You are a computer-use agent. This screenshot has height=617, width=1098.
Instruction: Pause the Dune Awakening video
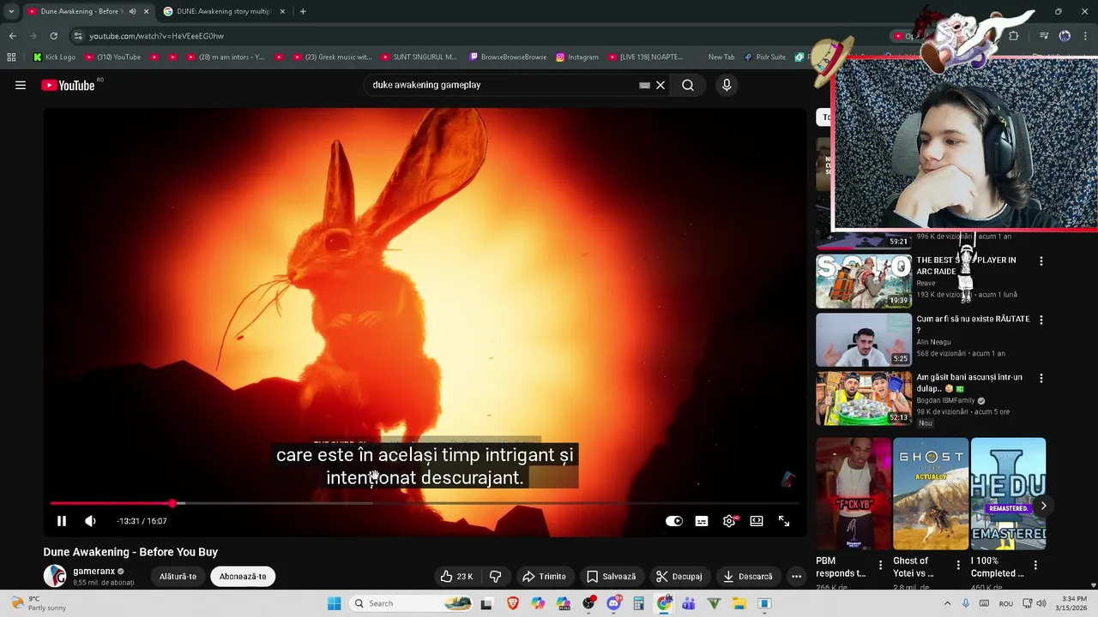tap(62, 521)
